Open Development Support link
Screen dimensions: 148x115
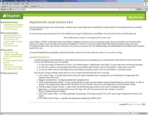tap(13, 38)
